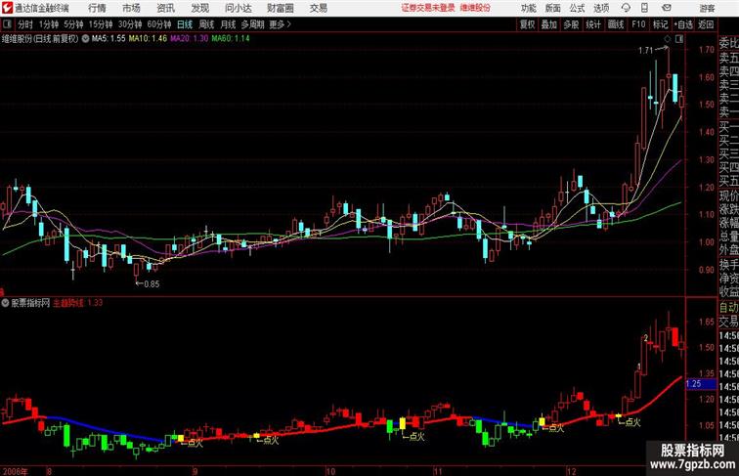739x476 pixels.
Task: Open the 资讯 menu
Action: 165,8
